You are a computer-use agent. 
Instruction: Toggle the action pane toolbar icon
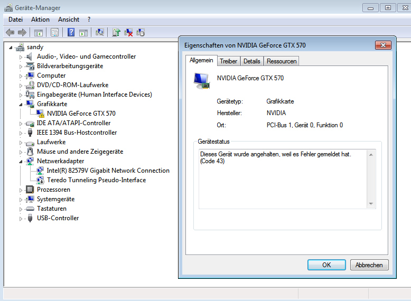83,33
